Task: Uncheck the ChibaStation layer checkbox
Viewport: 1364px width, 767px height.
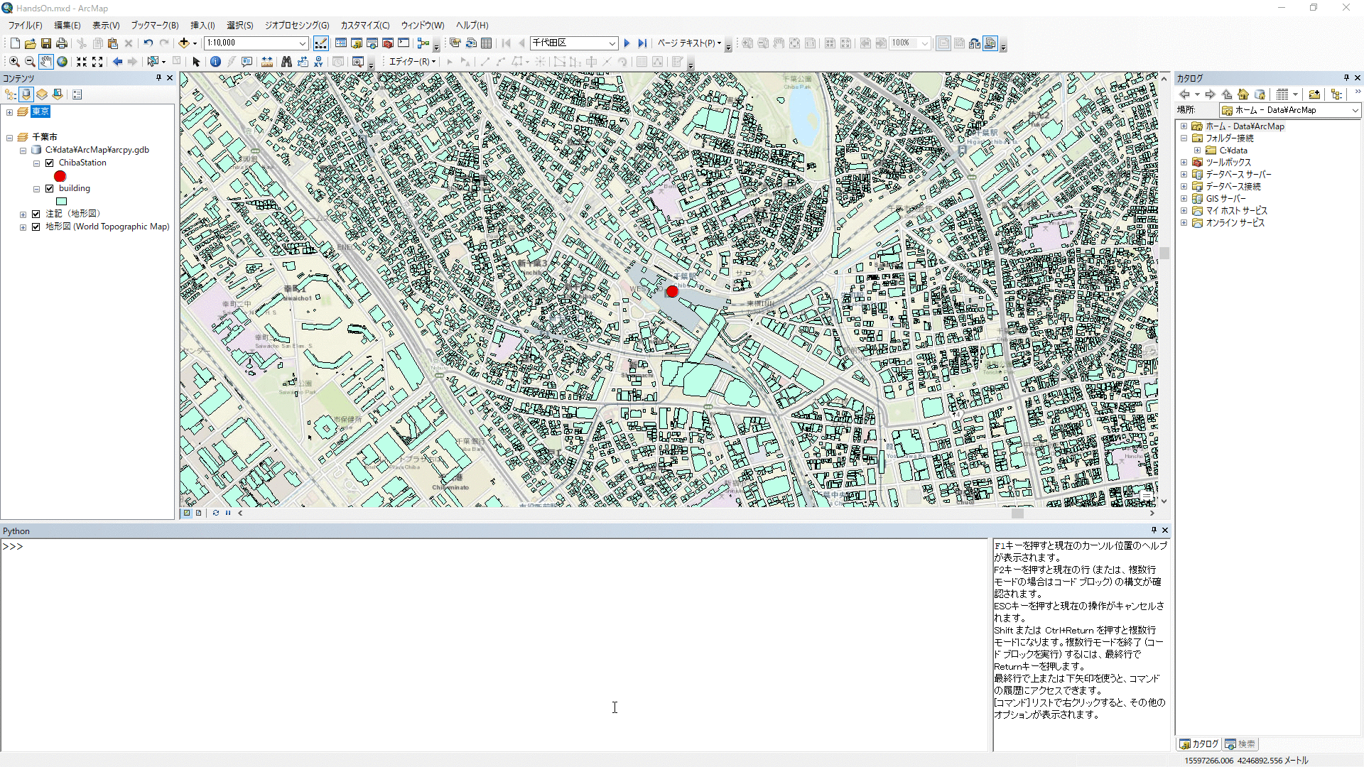Action: pyautogui.click(x=50, y=163)
